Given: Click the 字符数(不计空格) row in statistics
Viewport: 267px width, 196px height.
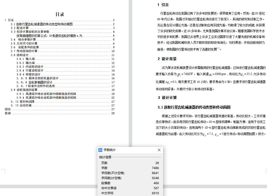Looking at the screenshot, I should [113, 173].
